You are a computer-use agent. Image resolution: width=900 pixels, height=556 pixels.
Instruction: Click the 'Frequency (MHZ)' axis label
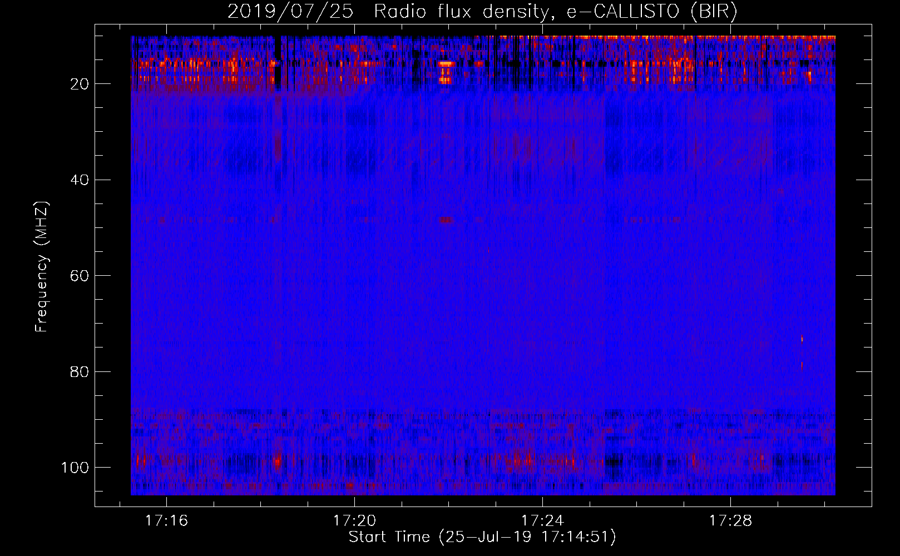pyautogui.click(x=42, y=267)
